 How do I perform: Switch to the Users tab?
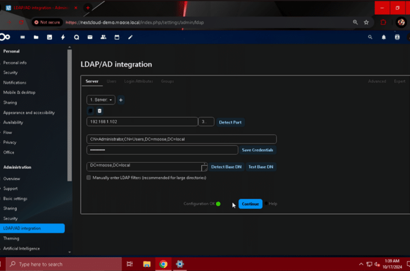coord(111,81)
